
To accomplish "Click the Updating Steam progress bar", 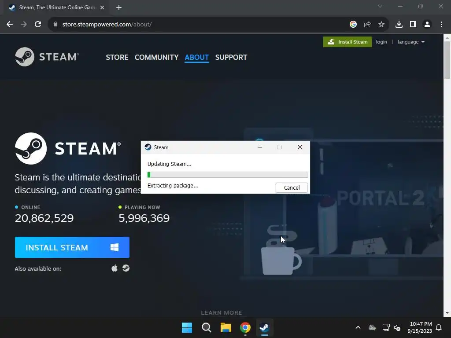I will point(228,175).
